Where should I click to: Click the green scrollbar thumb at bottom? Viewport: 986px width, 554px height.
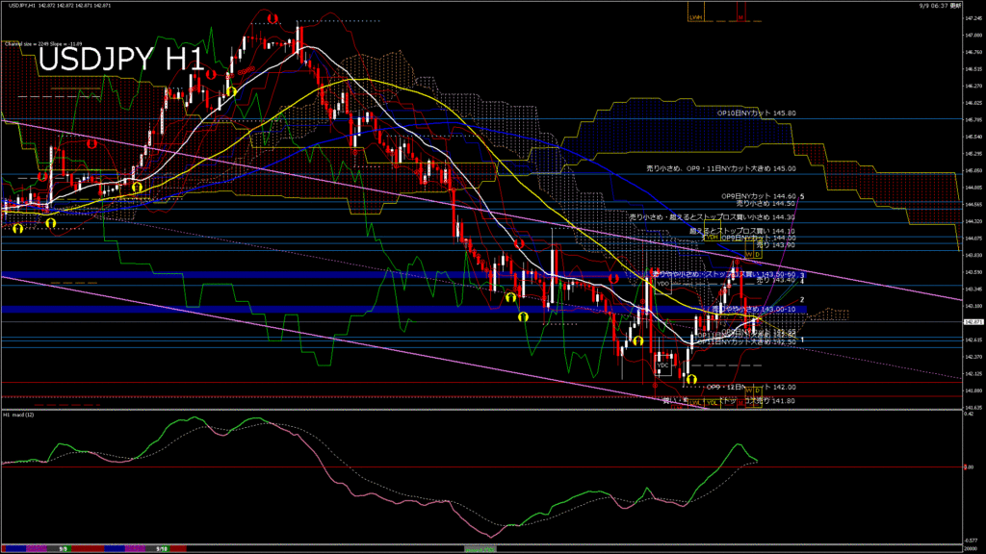pyautogui.click(x=480, y=548)
